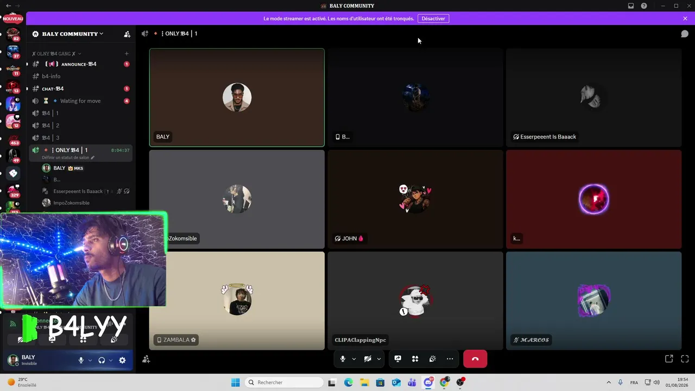The image size is (695, 391).
Task: Toggle the camera in the call controls
Action: pos(368,359)
